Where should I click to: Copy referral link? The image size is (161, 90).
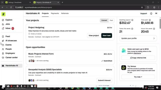tap(138, 58)
